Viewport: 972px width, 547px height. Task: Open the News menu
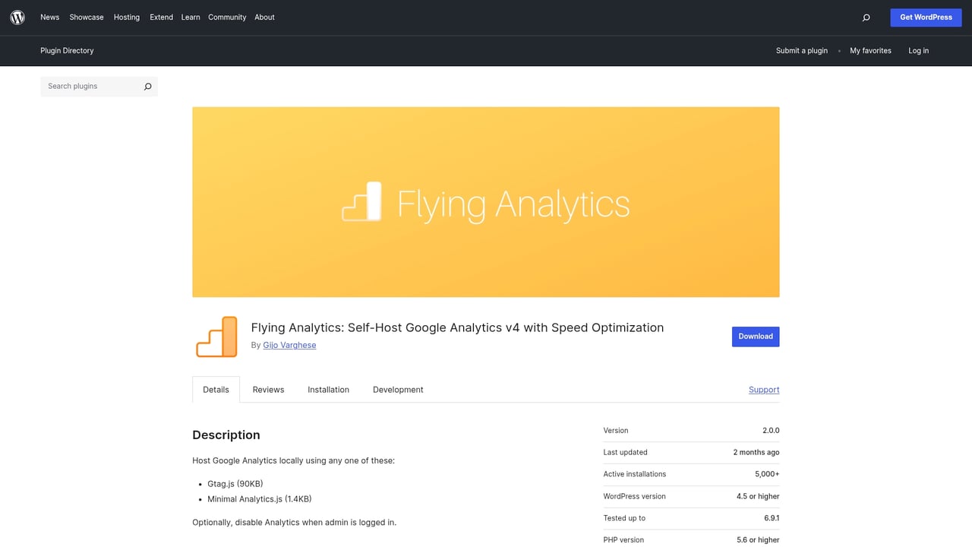click(x=49, y=17)
